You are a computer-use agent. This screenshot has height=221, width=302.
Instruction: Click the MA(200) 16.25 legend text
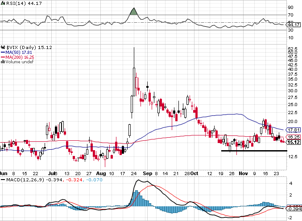click(x=20, y=57)
